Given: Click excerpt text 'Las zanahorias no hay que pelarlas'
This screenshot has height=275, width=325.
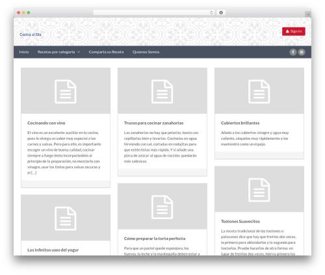Looking at the screenshot, I should (x=153, y=133).
